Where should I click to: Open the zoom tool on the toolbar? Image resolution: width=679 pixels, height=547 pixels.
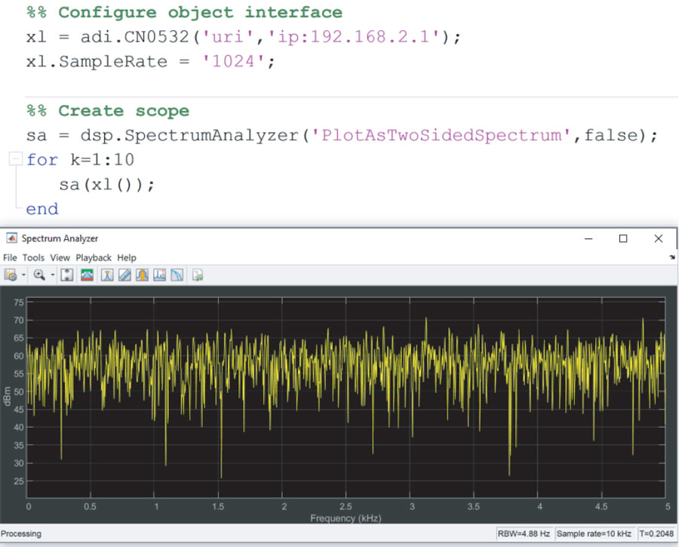[x=40, y=275]
